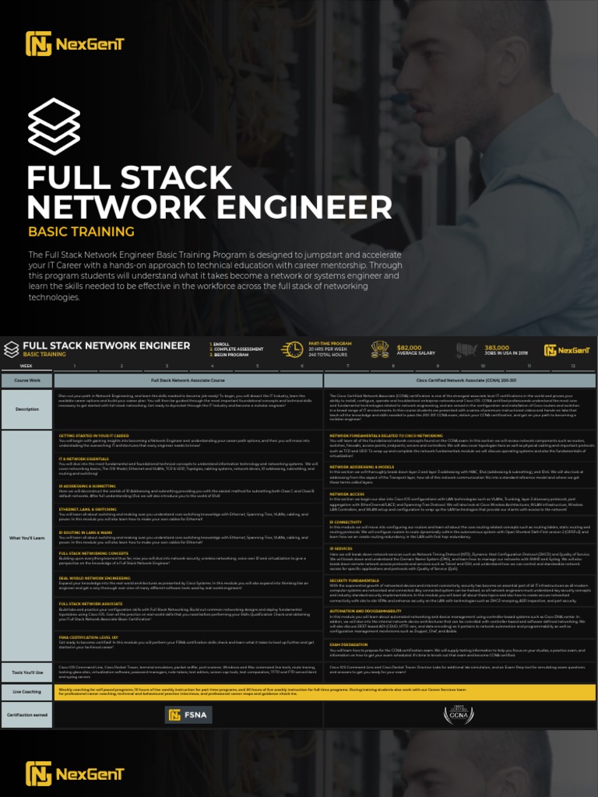Image resolution: width=598 pixels, height=797 pixels.
Task: Click week number 6 in the timeline
Action: 302,366
